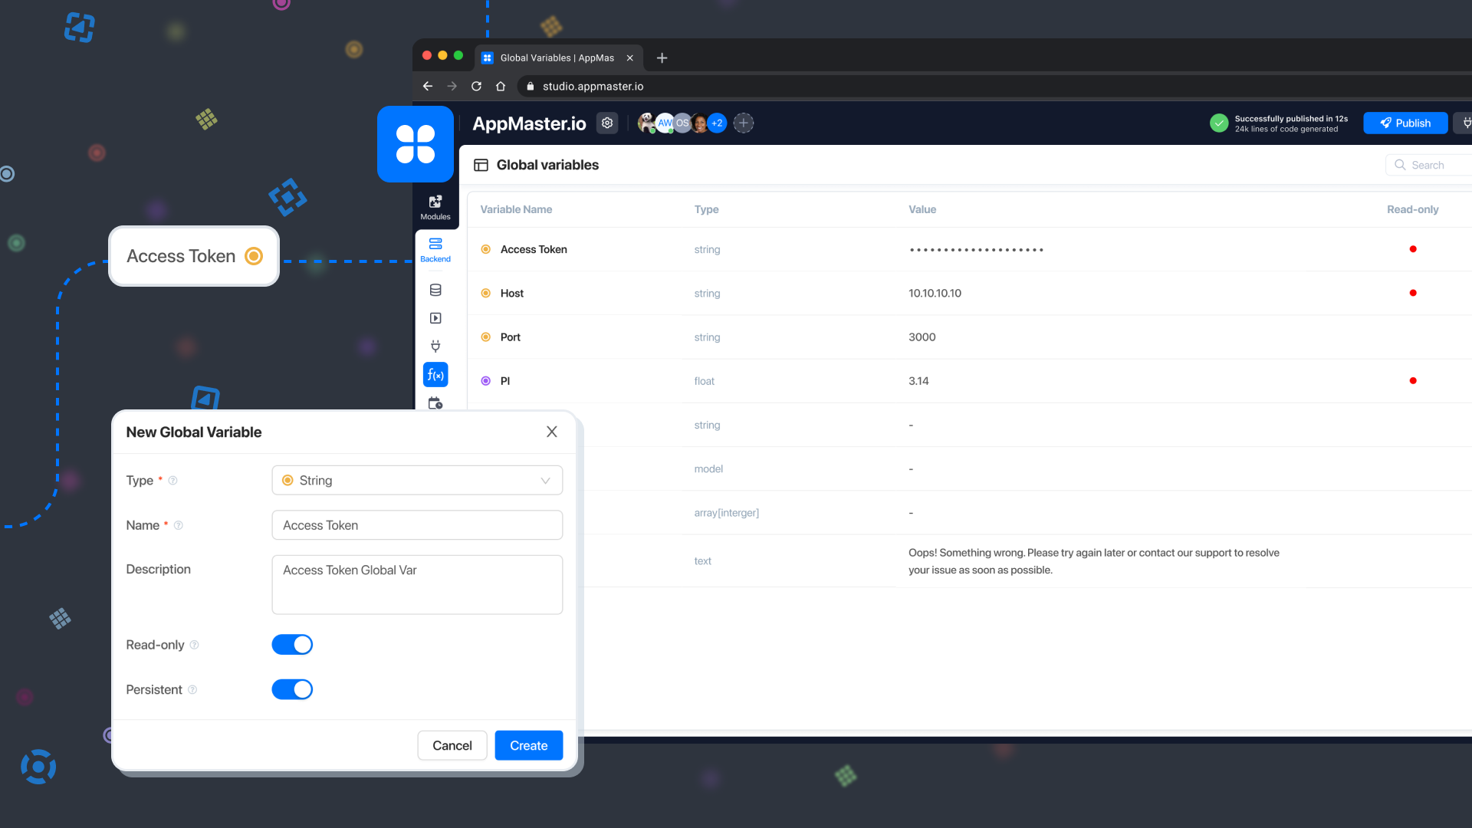The image size is (1472, 828).
Task: Open the Modules sidebar section
Action: click(x=435, y=207)
